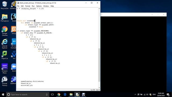Select the SeaMonkey desktop icon

coord(13,80)
